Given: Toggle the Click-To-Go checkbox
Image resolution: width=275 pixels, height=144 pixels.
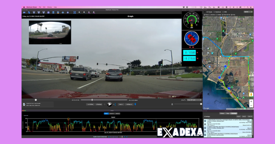Looking at the screenshot, I should point(223,15).
